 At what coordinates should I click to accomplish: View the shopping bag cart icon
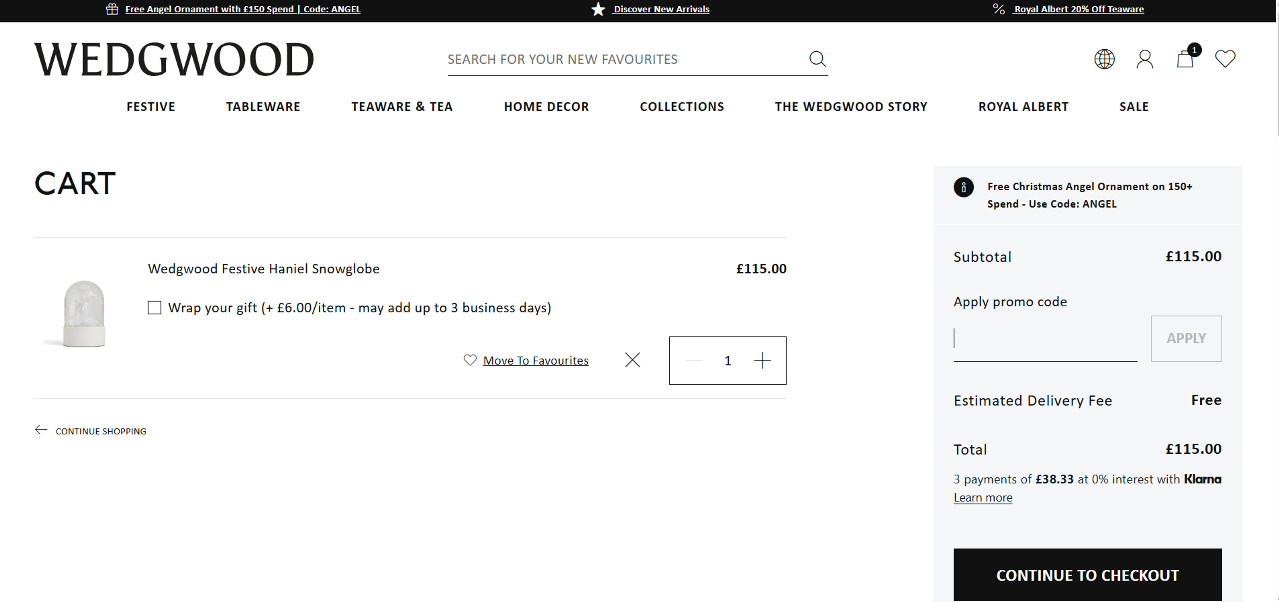point(1185,59)
